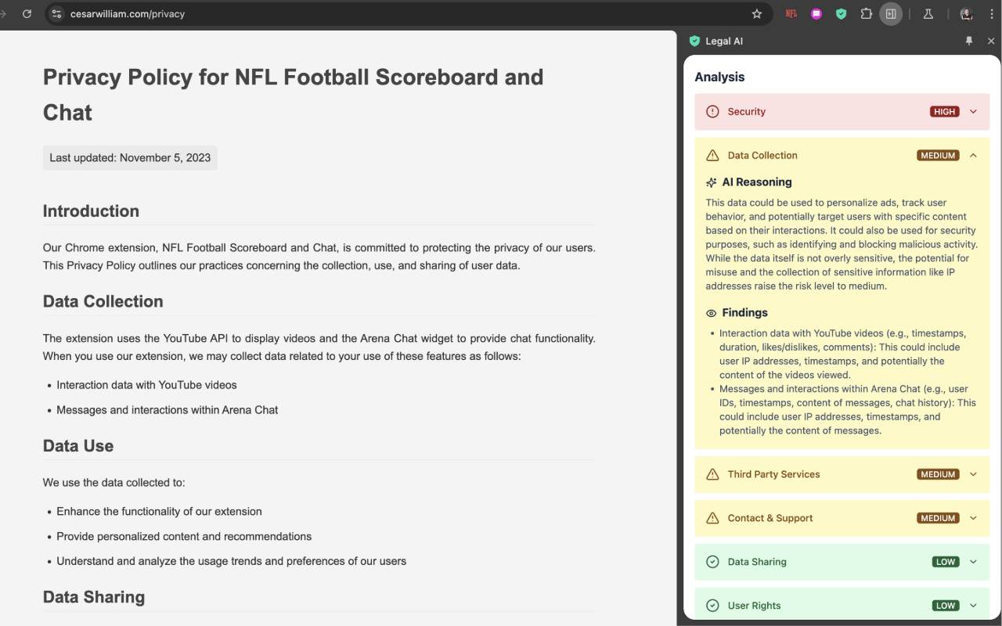Click the HIGH badge on Security
The image size is (1002, 626).
(945, 112)
